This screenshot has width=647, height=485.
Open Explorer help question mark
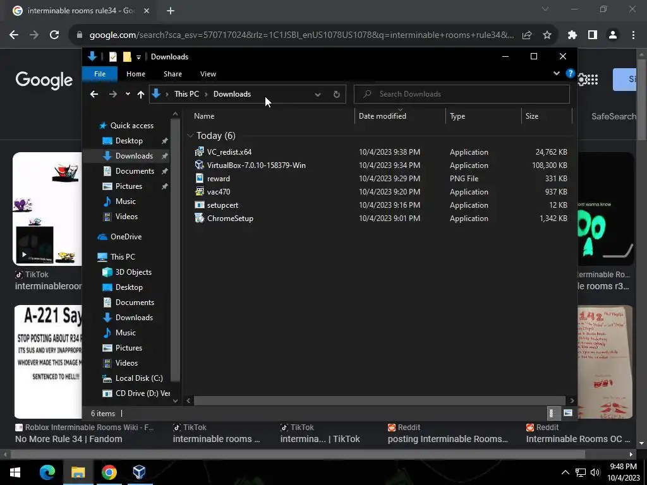click(571, 73)
